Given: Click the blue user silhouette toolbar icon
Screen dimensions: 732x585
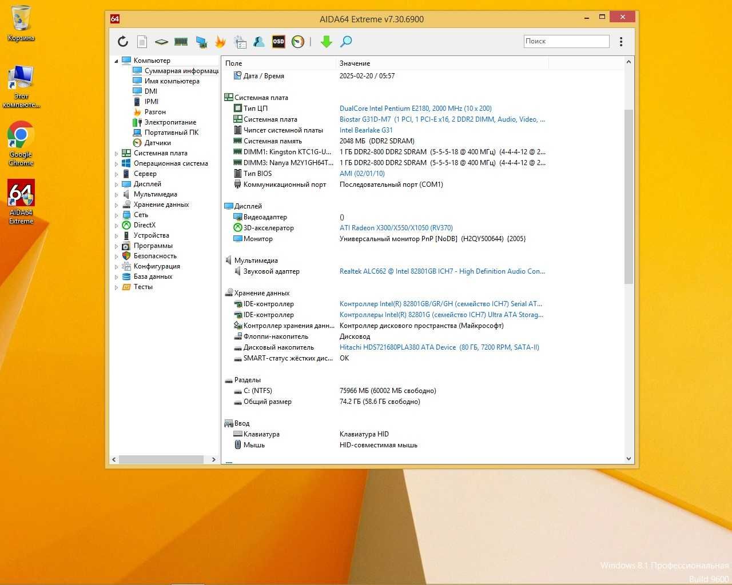Looking at the screenshot, I should point(259,41).
